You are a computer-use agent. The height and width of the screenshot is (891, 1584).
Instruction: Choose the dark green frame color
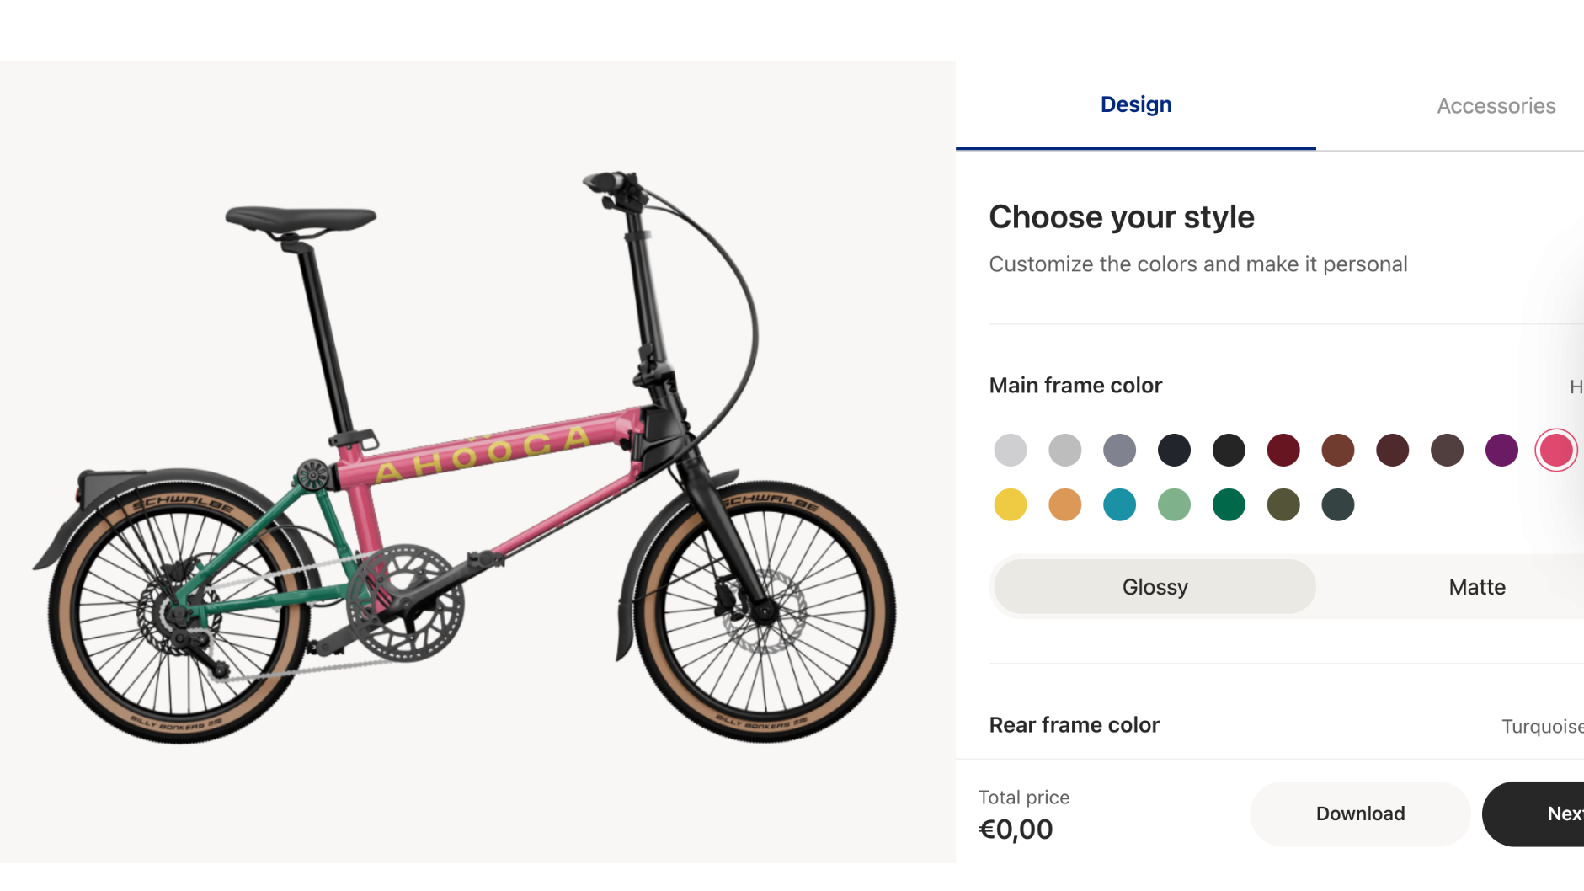[x=1229, y=505]
